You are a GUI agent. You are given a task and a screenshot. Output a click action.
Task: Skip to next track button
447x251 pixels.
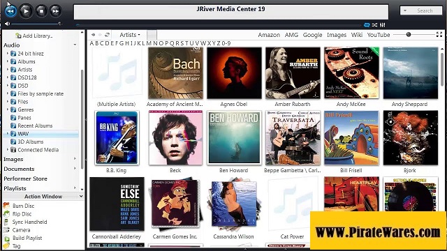[x=55, y=11]
